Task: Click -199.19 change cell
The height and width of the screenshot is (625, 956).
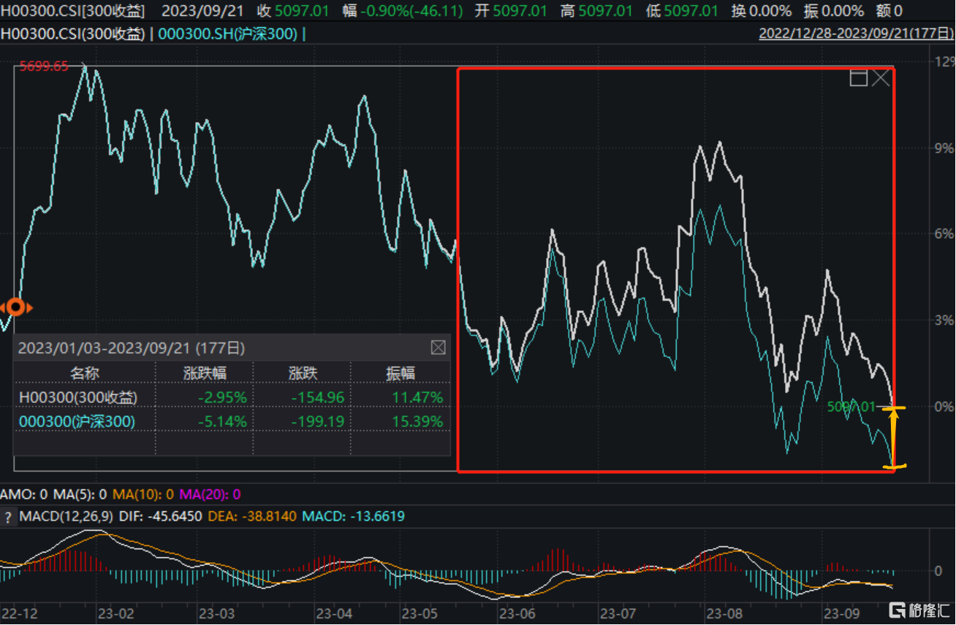Action: tap(318, 421)
